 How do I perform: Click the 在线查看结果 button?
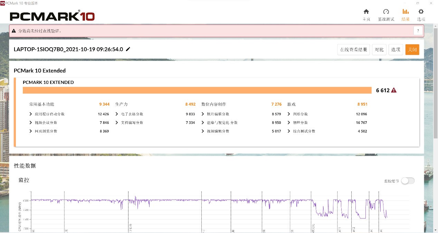[x=353, y=50]
